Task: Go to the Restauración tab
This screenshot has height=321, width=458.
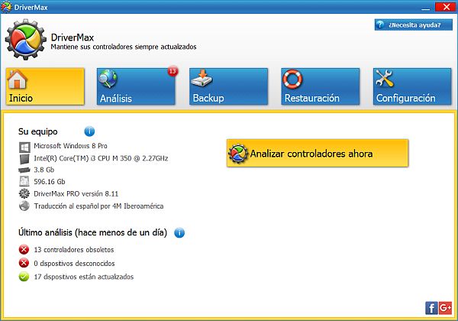Action: pos(320,86)
